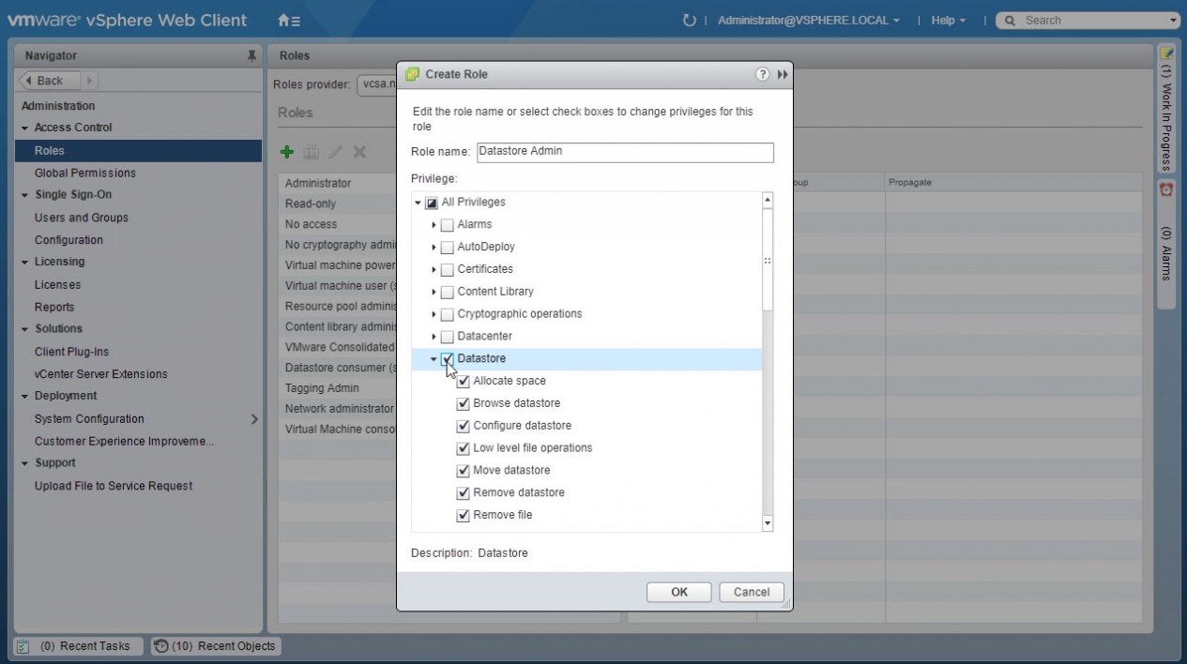Select Users and Groups in Navigator
This screenshot has height=664, width=1187.
tap(81, 218)
